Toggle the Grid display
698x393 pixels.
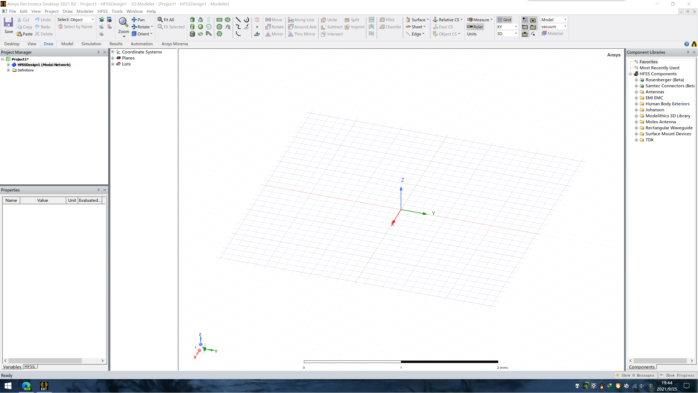click(504, 19)
